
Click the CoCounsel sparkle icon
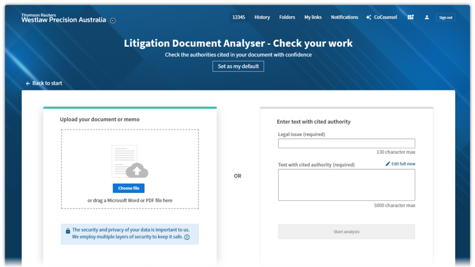coord(368,17)
